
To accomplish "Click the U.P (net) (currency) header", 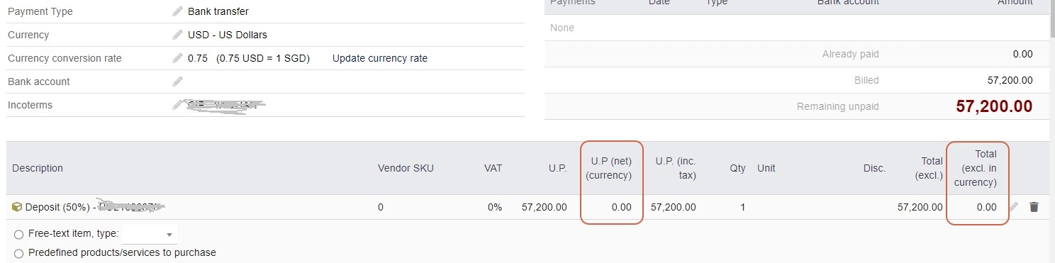I will pos(611,168).
